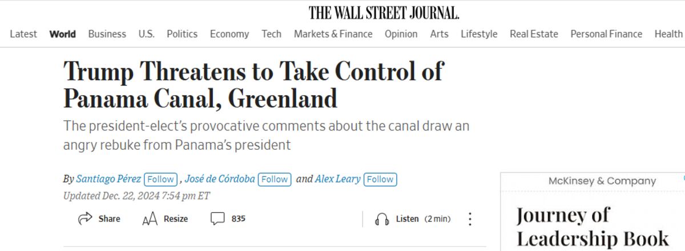Follow author Santiago Pérez
Viewport: 685px width, 251px height.
(160, 179)
